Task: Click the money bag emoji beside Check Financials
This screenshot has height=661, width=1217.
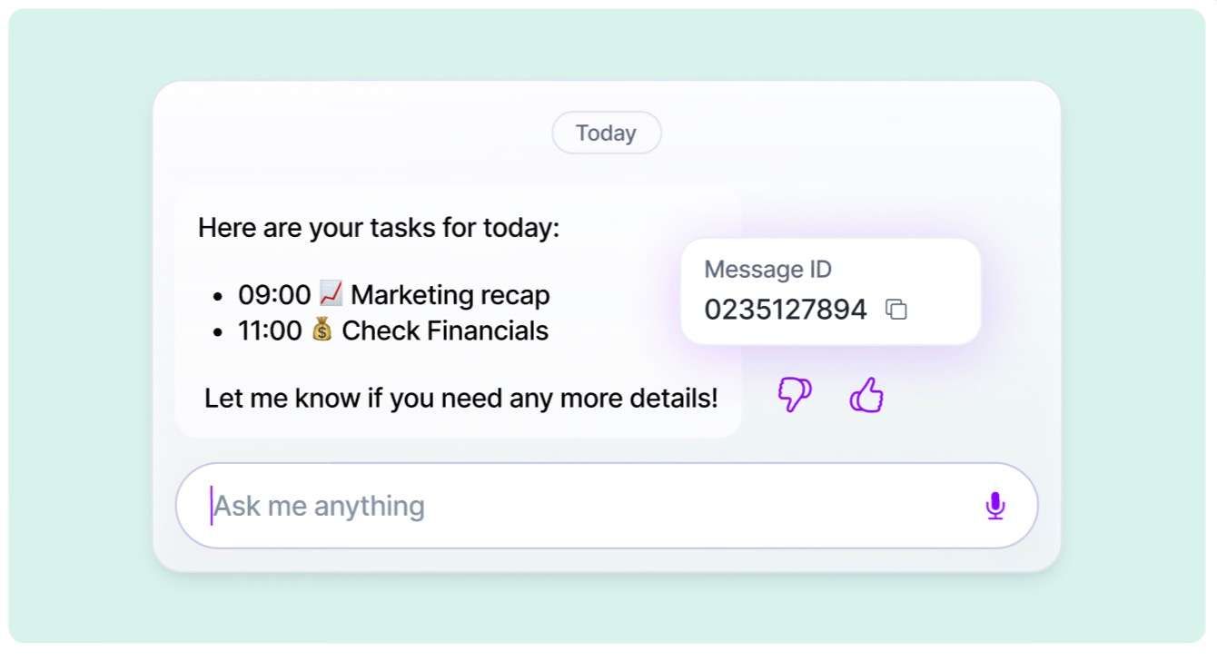Action: coord(322,330)
